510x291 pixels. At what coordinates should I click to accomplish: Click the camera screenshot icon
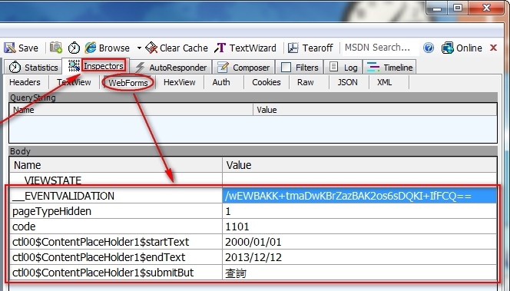click(56, 48)
